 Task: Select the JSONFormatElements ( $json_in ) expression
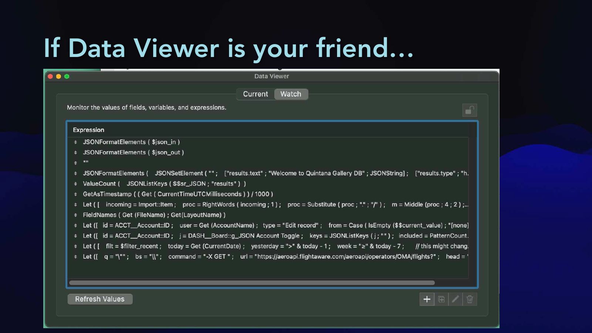131,142
